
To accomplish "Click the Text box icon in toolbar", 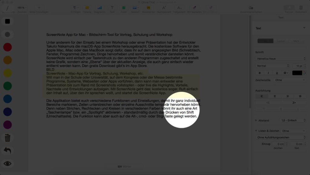I will (112, 8).
